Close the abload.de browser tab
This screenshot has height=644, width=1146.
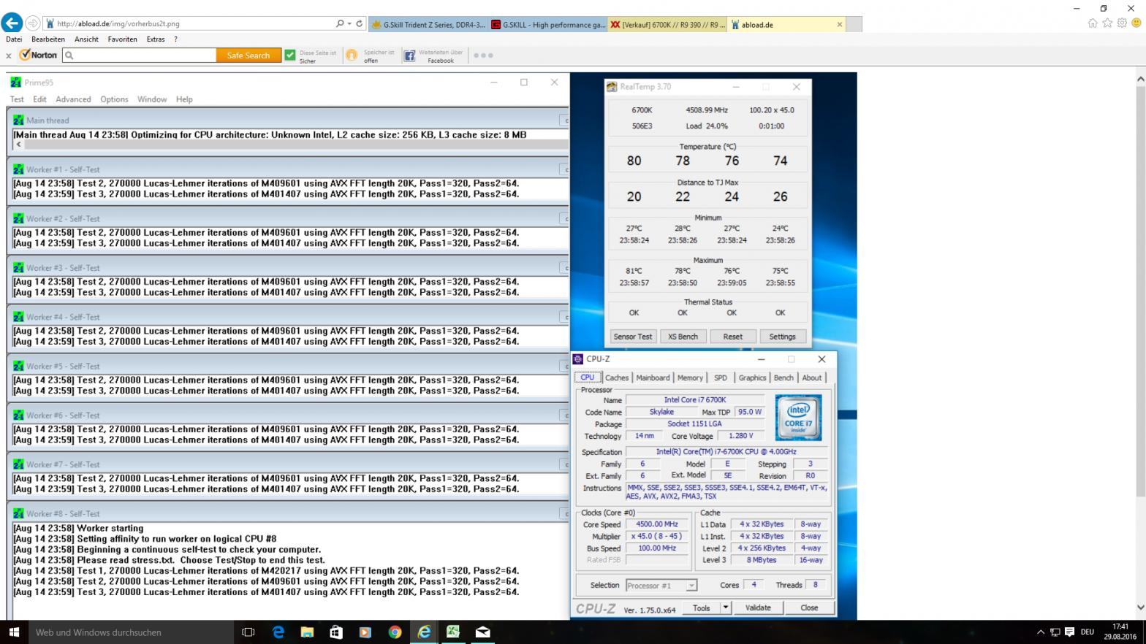point(839,24)
